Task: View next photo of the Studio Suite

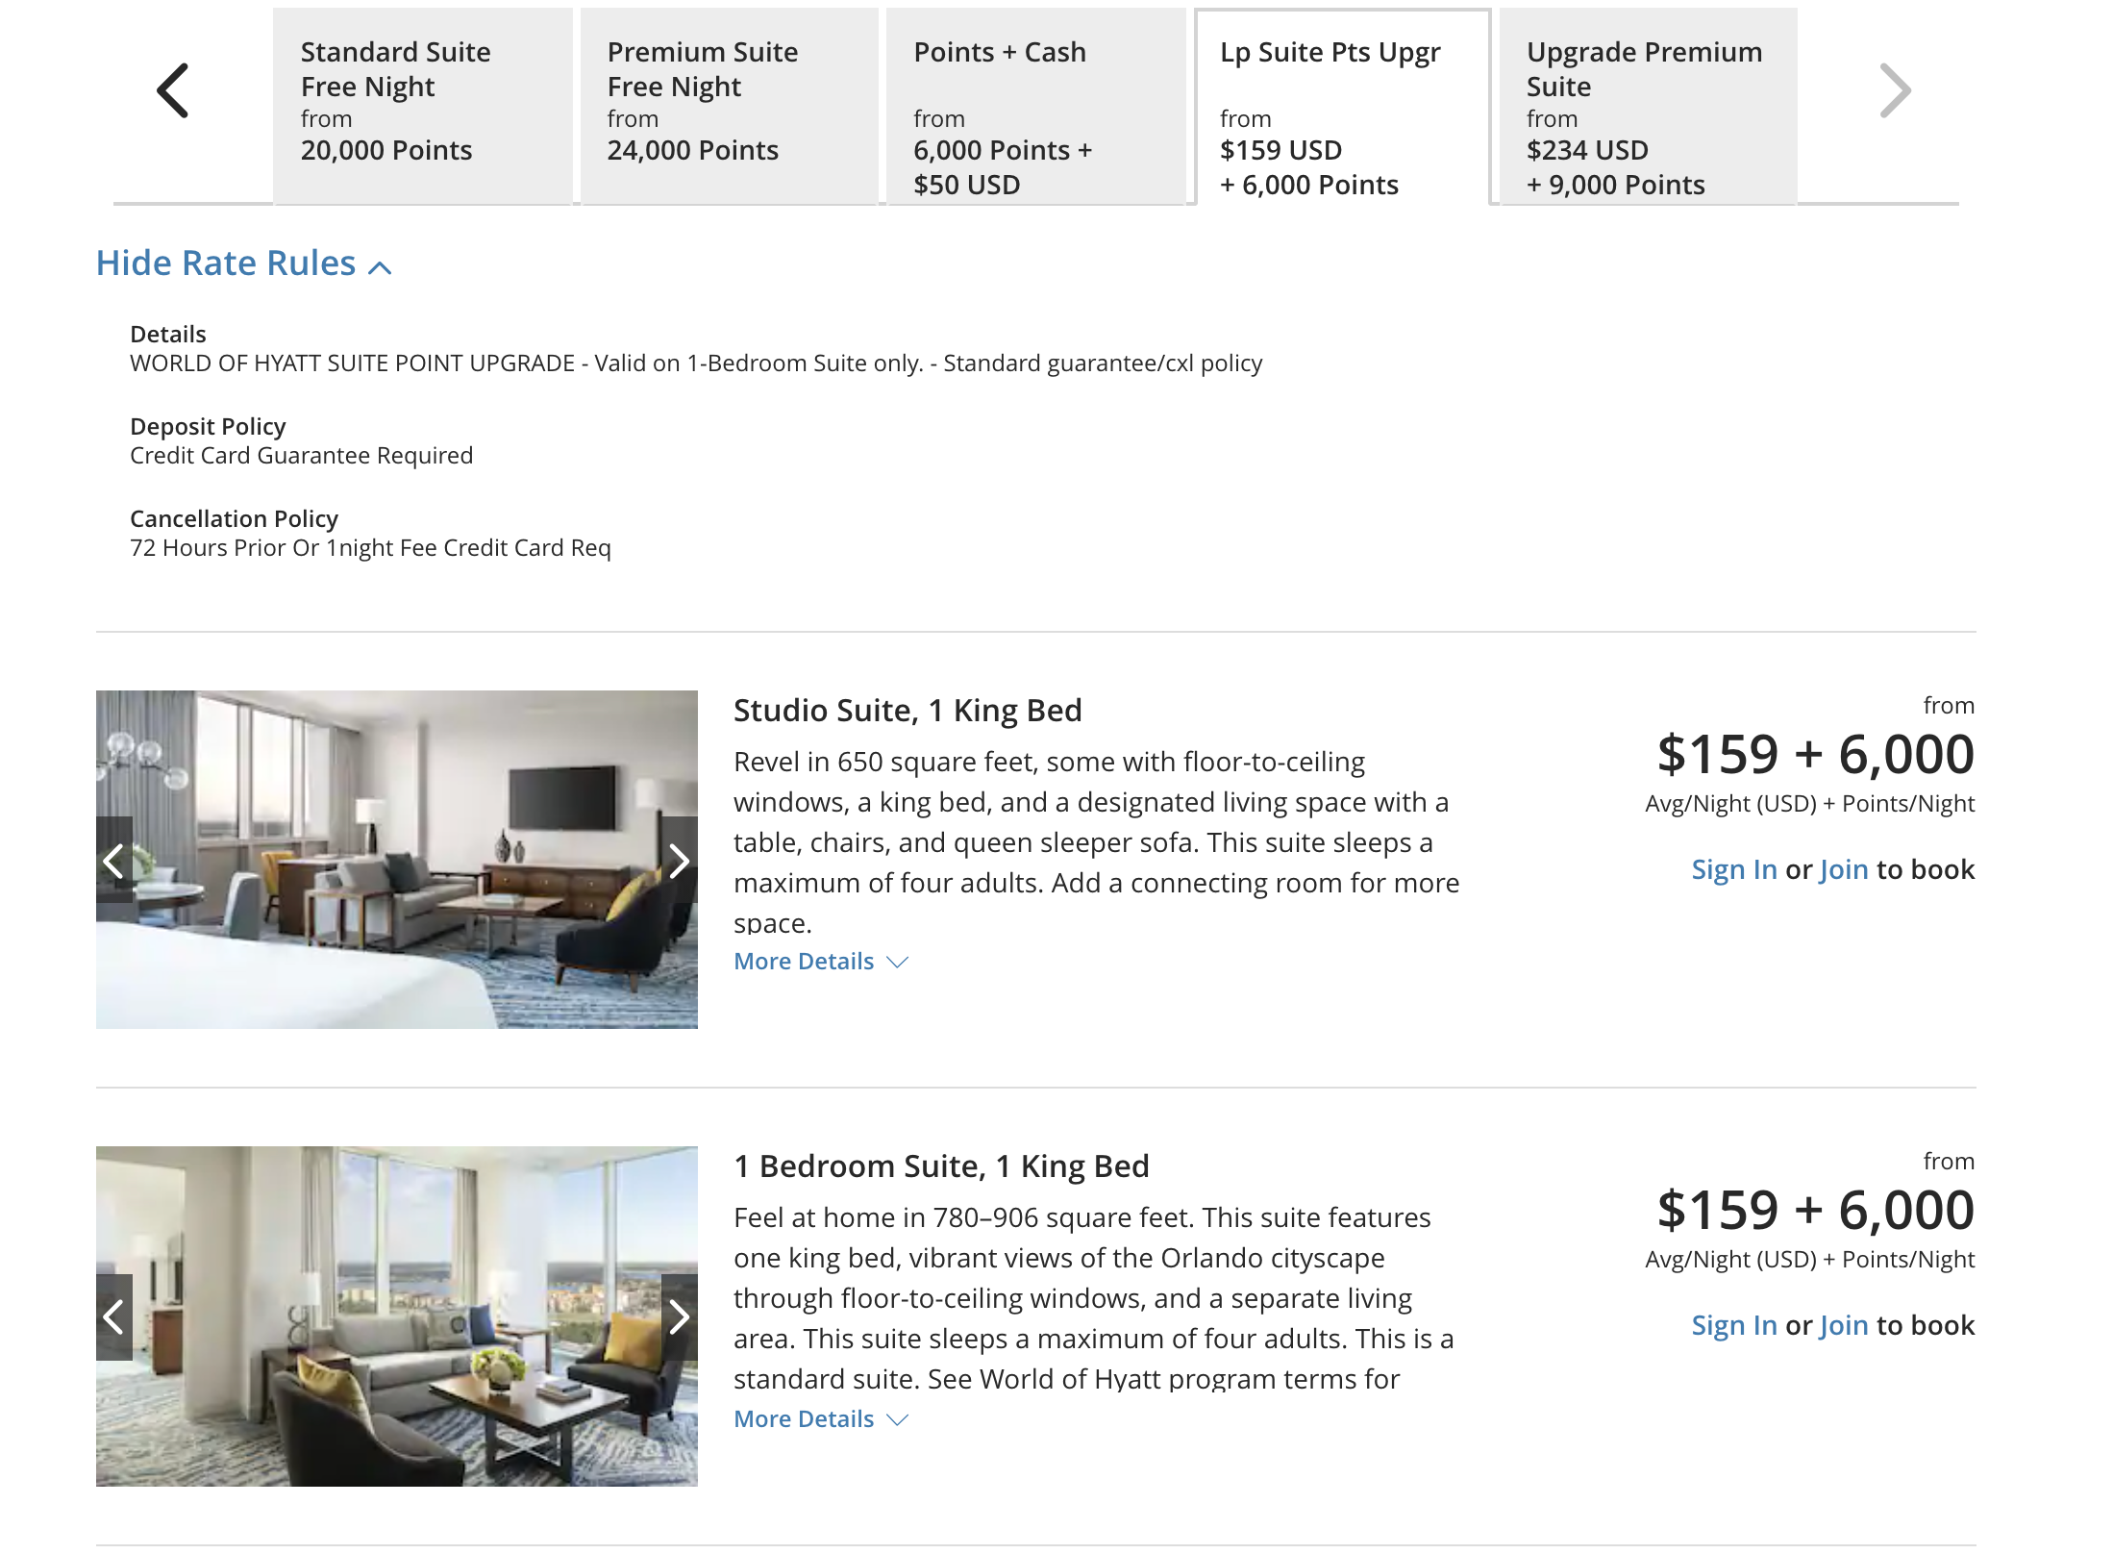Action: (x=679, y=863)
